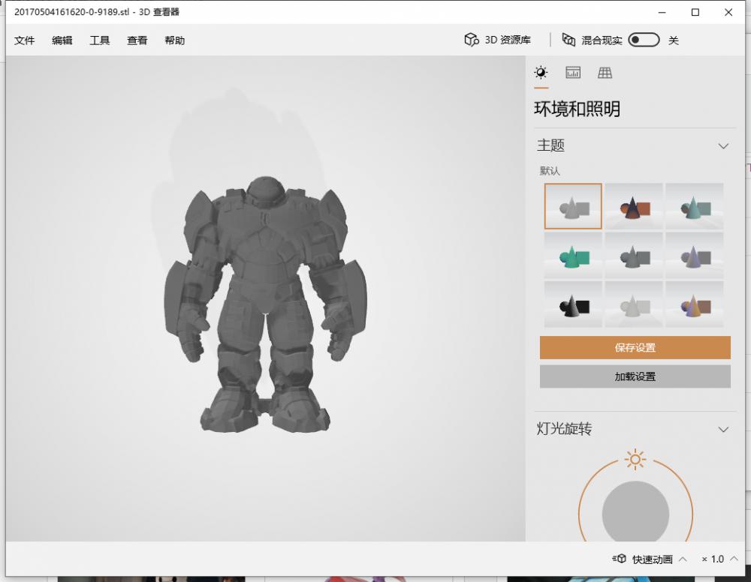The width and height of the screenshot is (751, 582).
Task: Toggle the 混合现实 switch on
Action: (x=644, y=40)
